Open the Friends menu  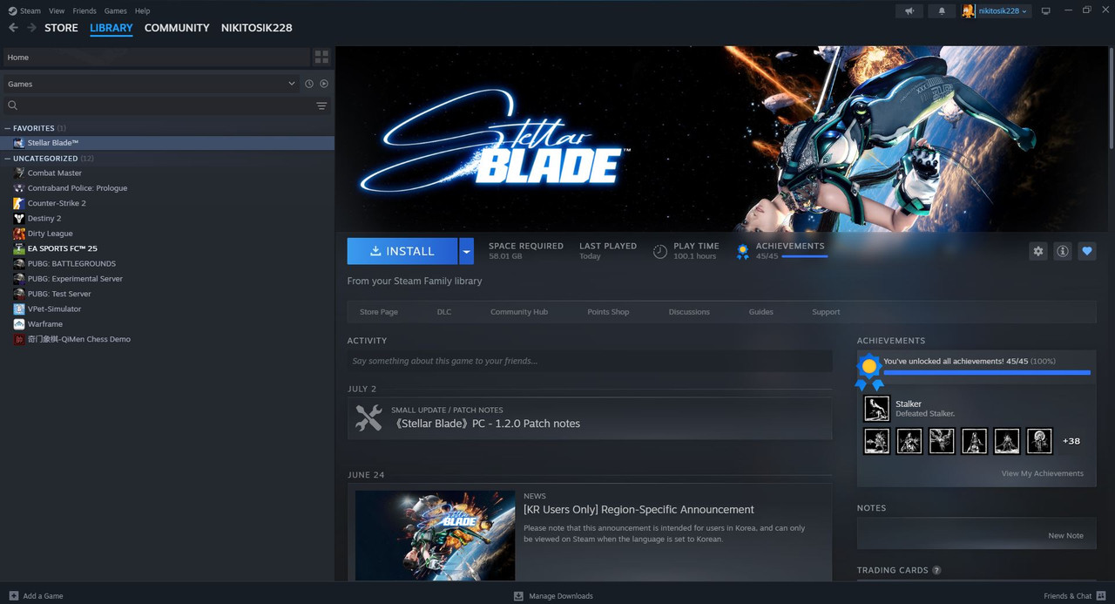tap(84, 10)
